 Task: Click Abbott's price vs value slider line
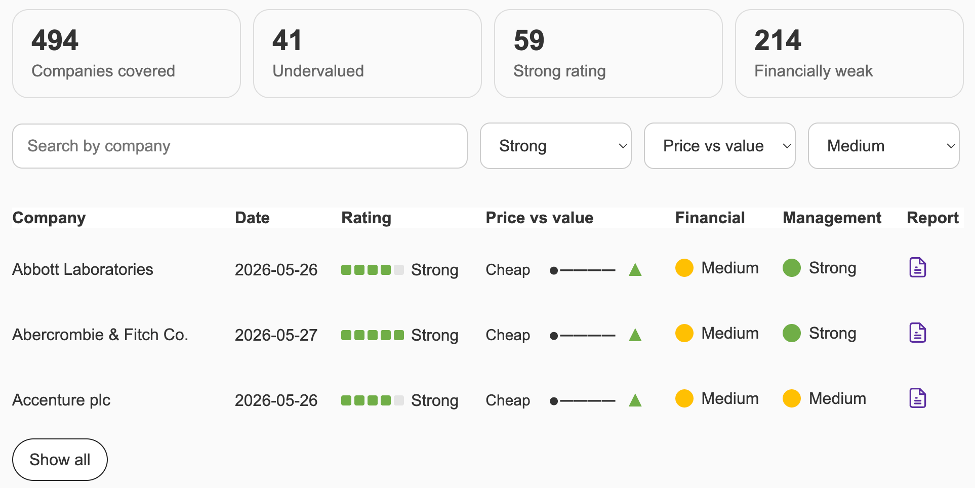583,270
